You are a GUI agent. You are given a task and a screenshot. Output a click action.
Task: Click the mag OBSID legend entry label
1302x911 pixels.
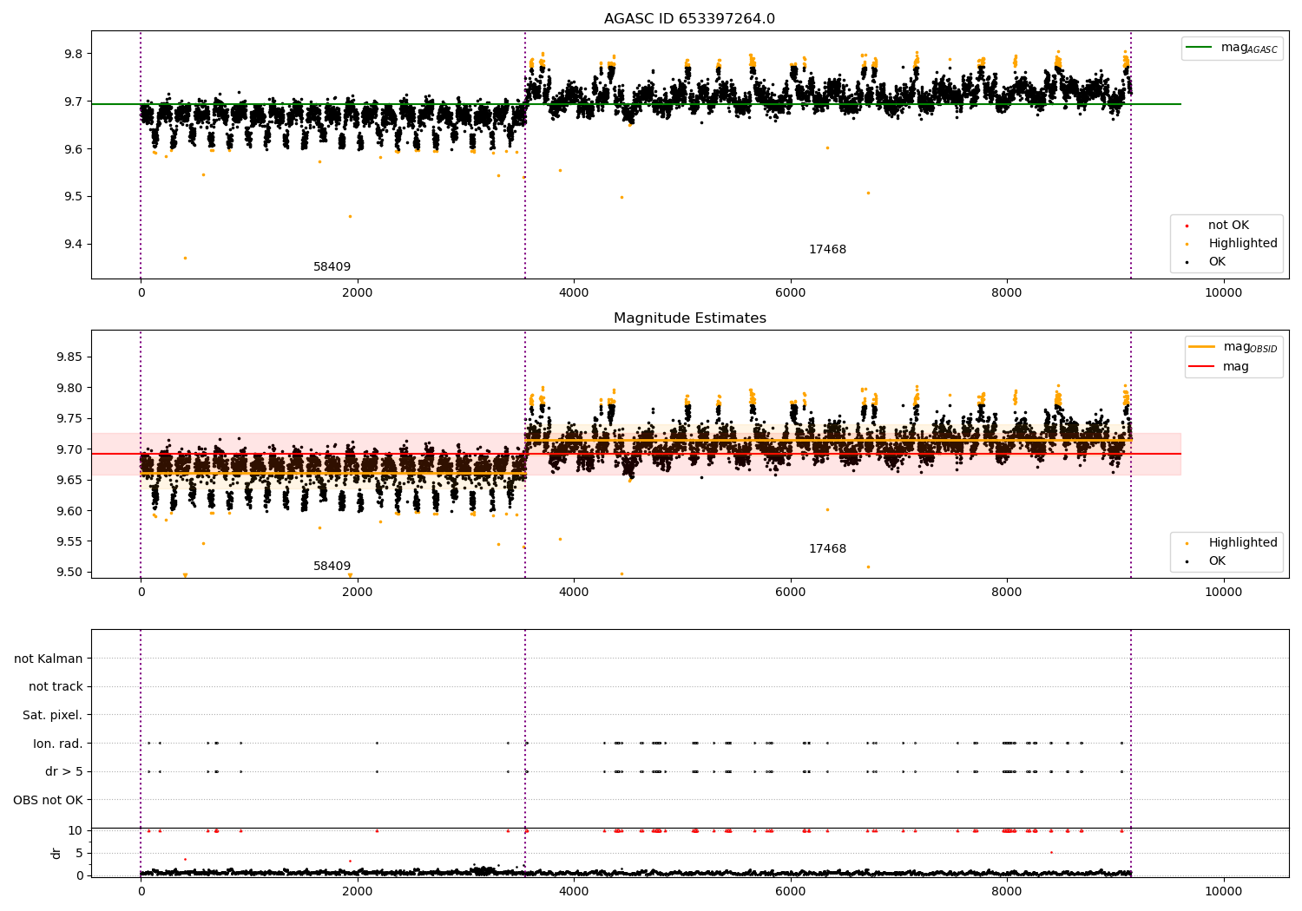tap(1250, 347)
